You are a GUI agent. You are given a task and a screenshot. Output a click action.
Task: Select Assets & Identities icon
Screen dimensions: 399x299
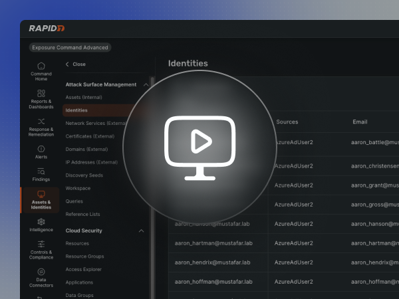pyautogui.click(x=41, y=195)
